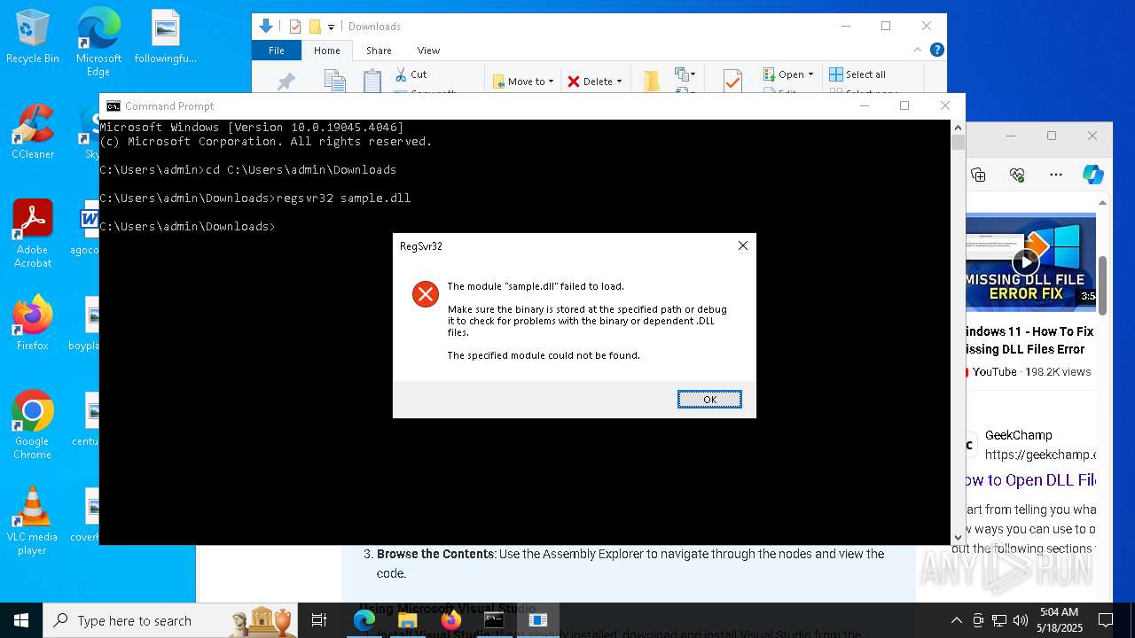
Task: Click the Command Prompt title bar icon
Action: 113,105
